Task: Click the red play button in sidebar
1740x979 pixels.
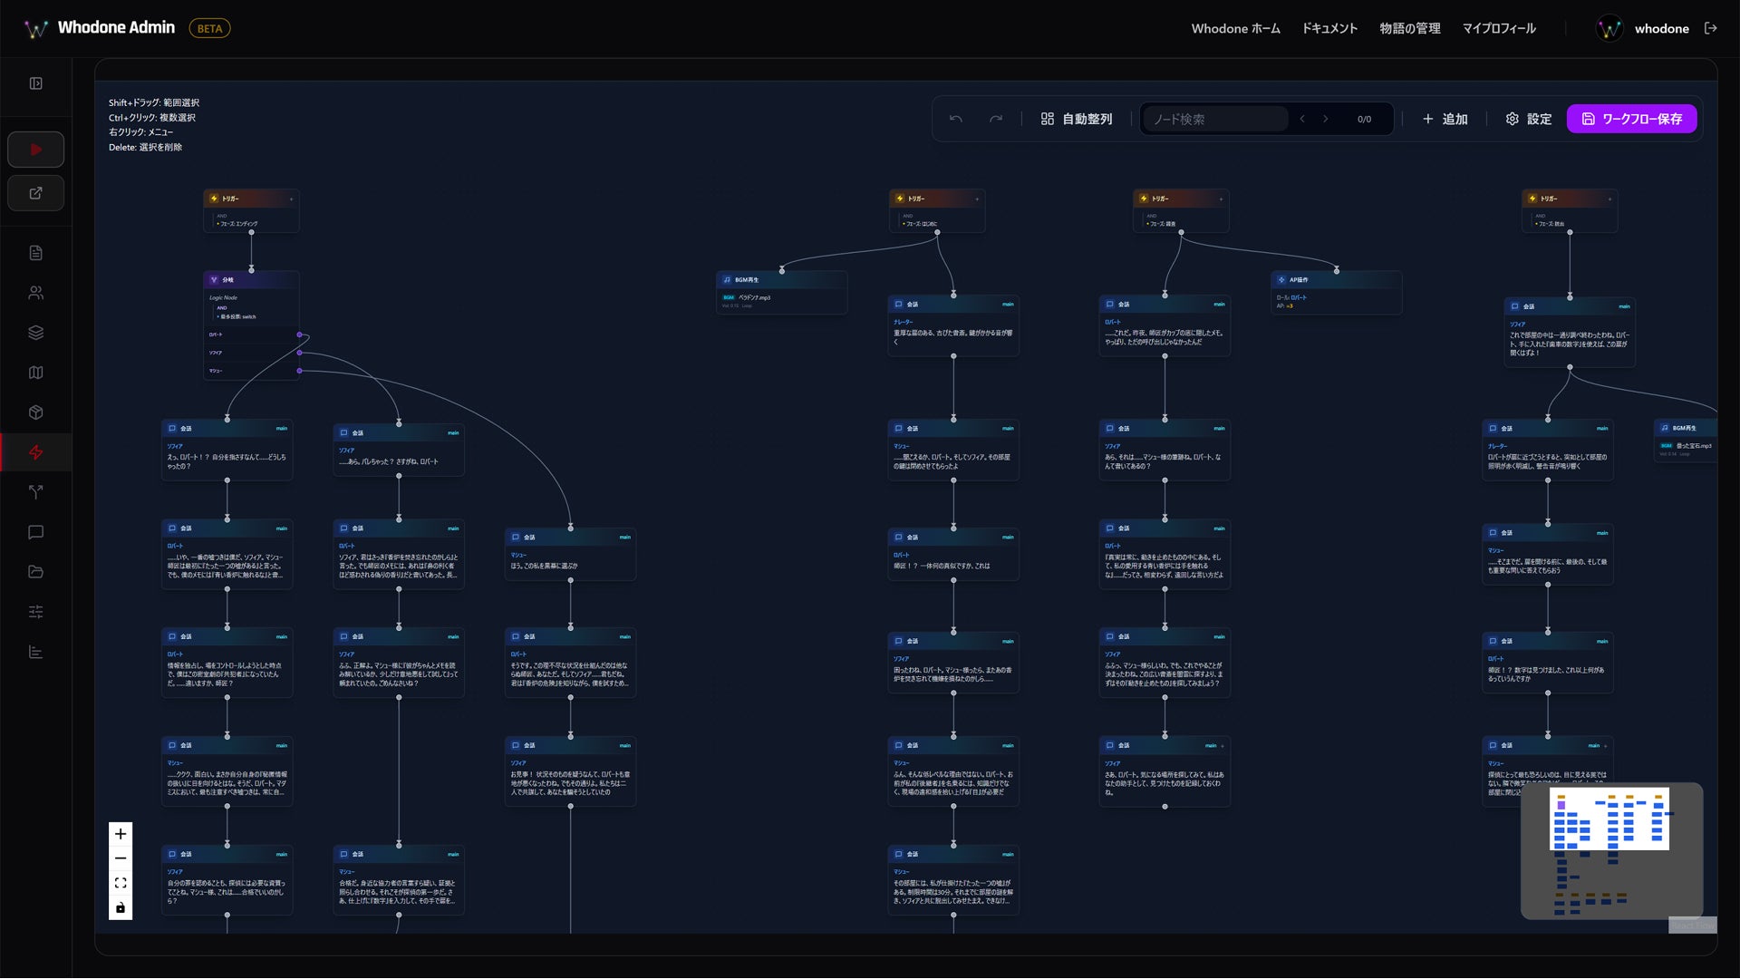Action: pyautogui.click(x=36, y=150)
